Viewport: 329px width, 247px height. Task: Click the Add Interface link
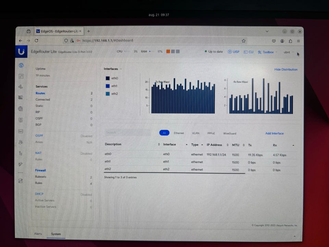tap(274, 133)
